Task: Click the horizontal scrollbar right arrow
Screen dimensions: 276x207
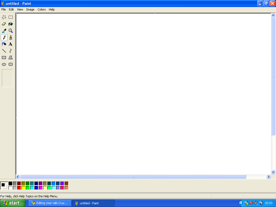Action: tap(268, 177)
